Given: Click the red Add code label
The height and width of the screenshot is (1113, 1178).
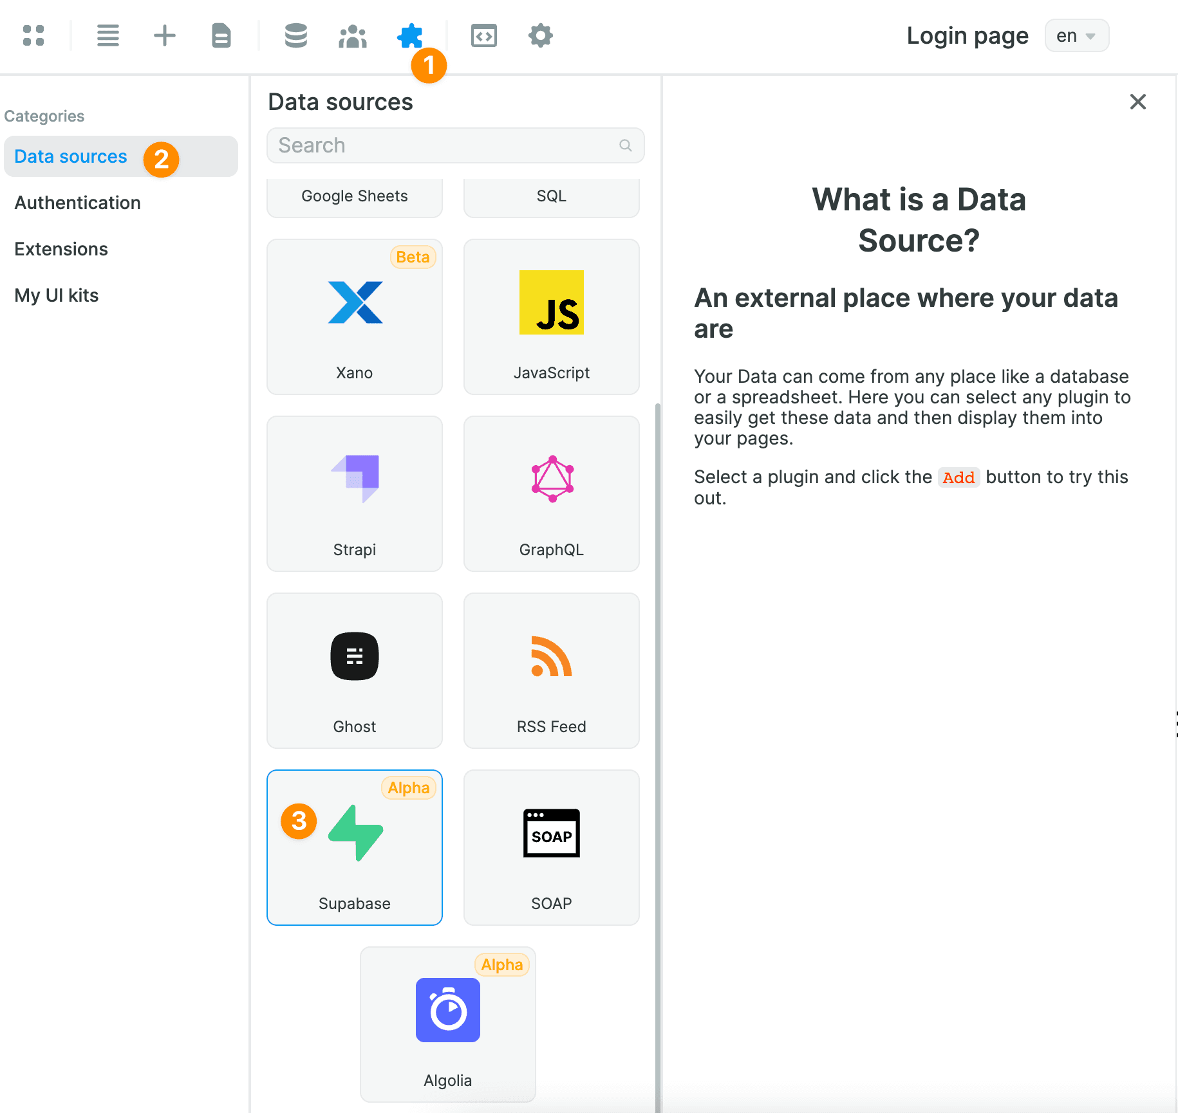Looking at the screenshot, I should pos(958,477).
